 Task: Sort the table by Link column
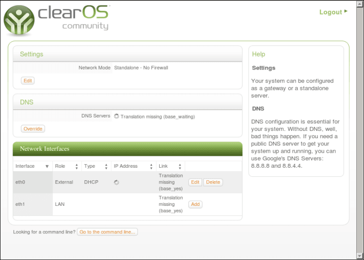click(x=170, y=166)
